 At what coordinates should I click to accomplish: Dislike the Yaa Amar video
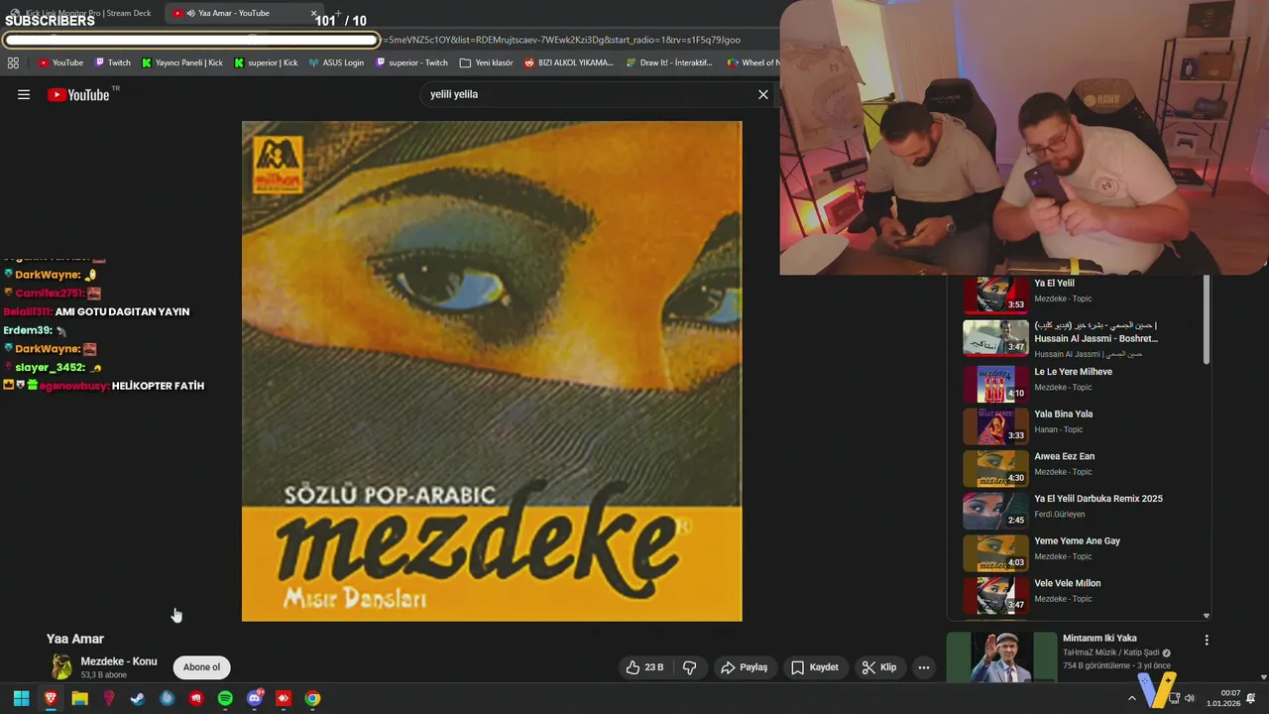pyautogui.click(x=690, y=667)
